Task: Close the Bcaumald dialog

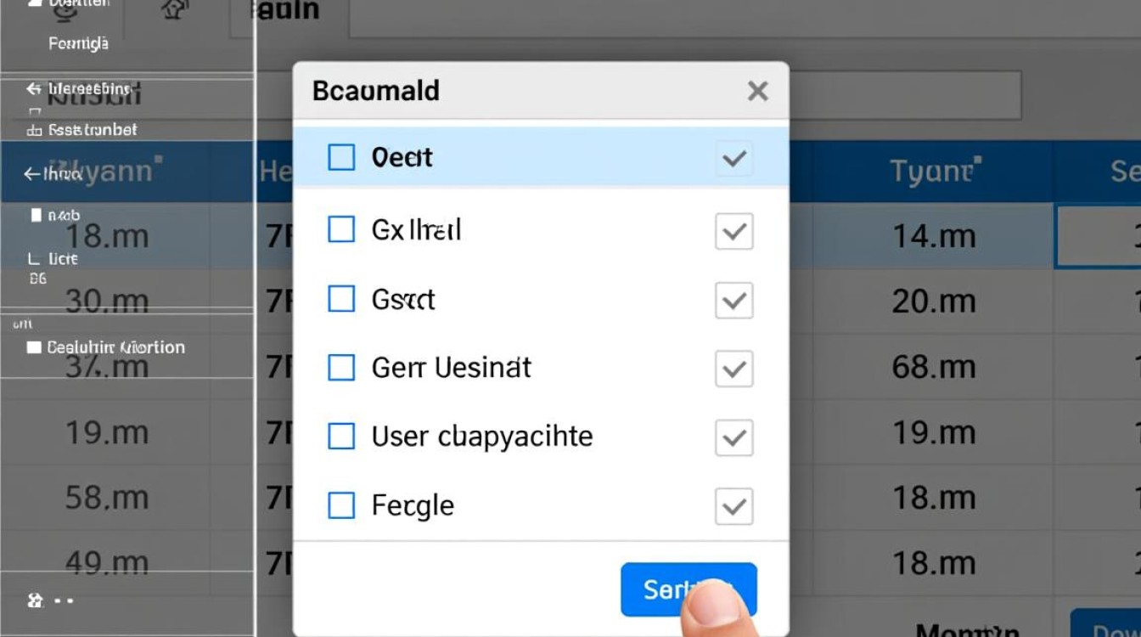Action: [x=757, y=91]
